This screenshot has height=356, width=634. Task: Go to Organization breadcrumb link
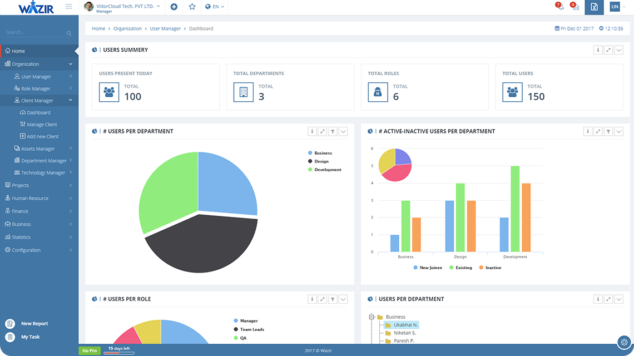(x=127, y=29)
